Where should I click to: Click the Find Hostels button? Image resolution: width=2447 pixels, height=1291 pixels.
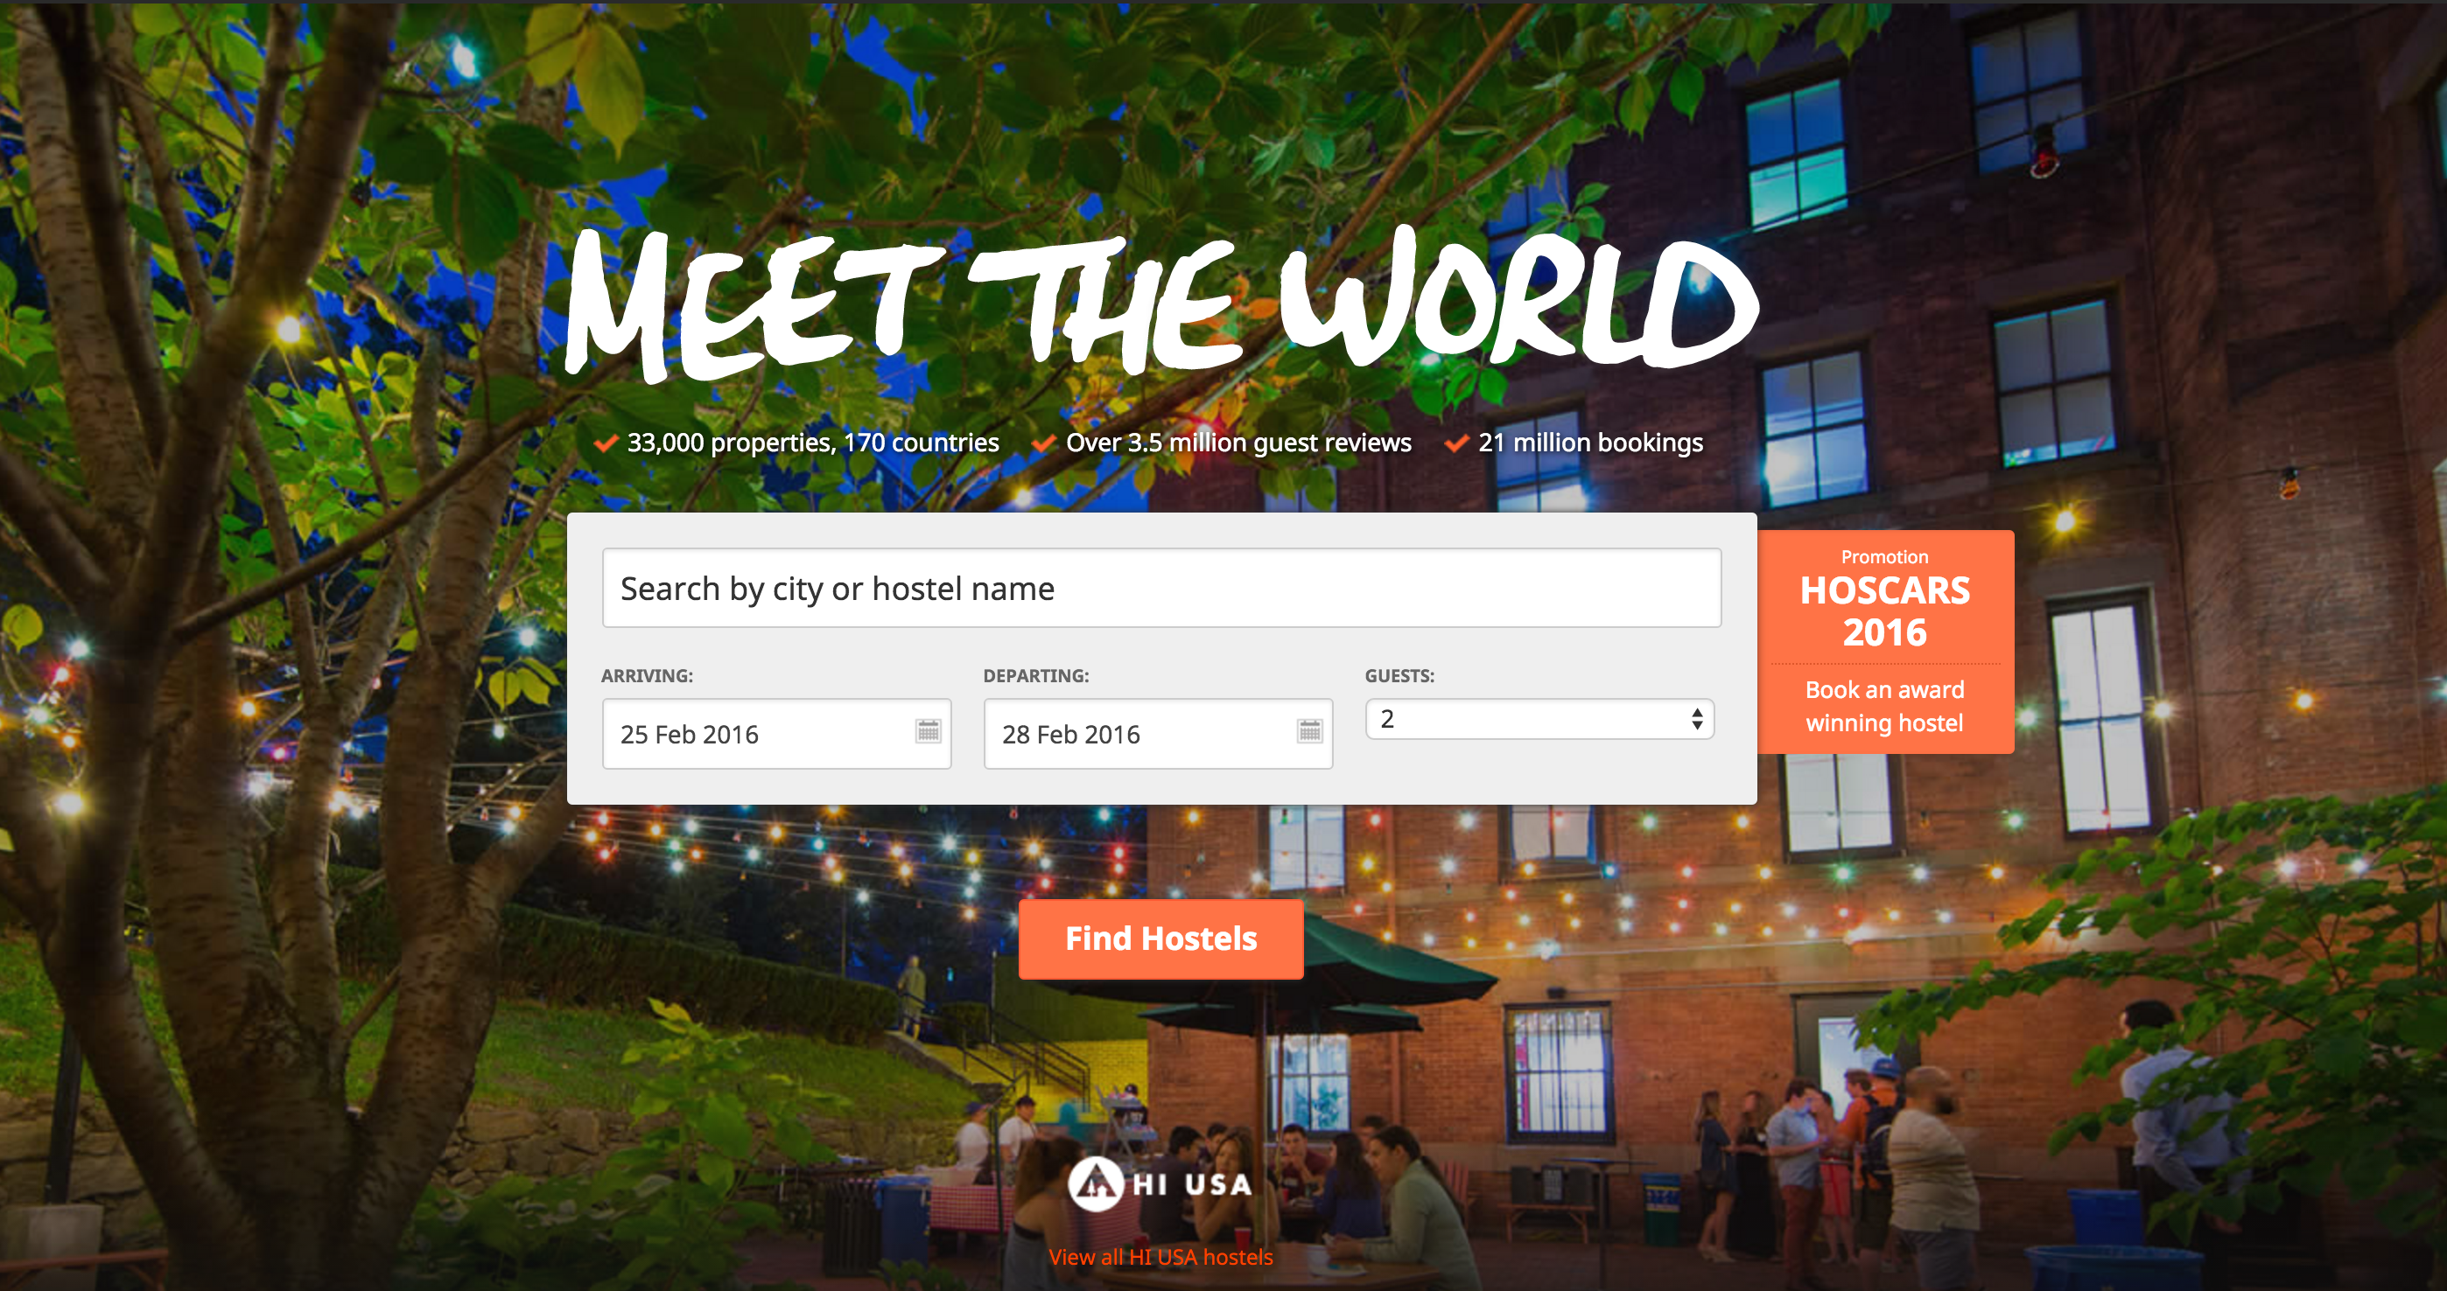click(1160, 939)
